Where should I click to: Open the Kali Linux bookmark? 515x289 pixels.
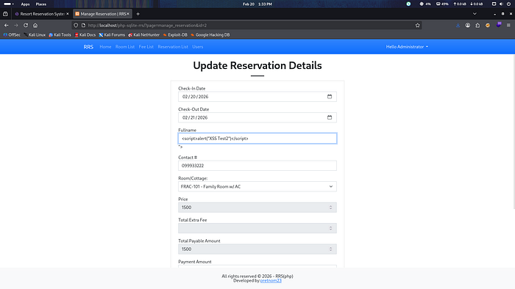point(35,34)
